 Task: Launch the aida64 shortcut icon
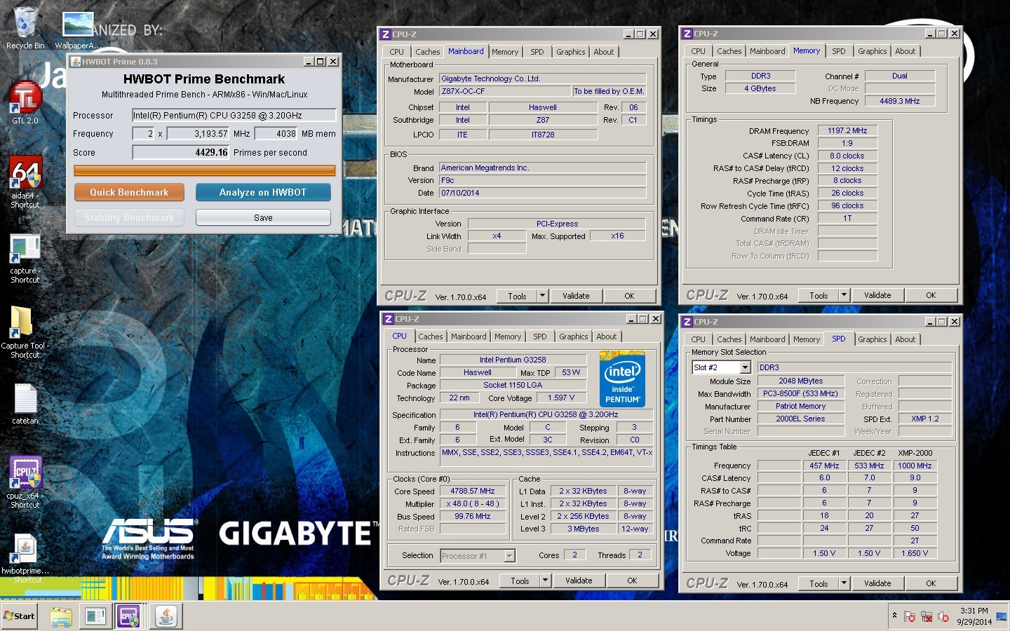(x=25, y=173)
